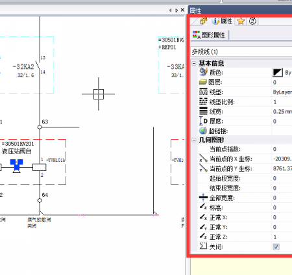Collapse the 几何图形 section

(194, 140)
